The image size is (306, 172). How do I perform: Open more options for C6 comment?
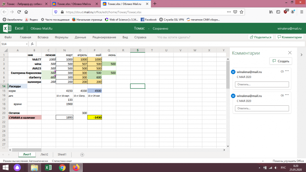(287, 95)
